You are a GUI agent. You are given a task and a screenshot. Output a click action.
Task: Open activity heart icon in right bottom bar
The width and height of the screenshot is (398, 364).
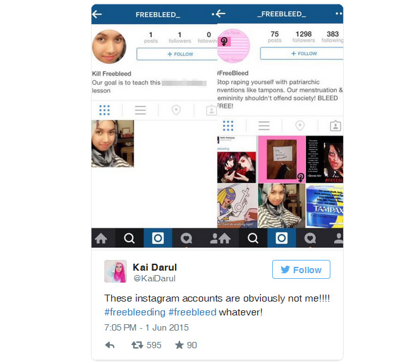[310, 238]
